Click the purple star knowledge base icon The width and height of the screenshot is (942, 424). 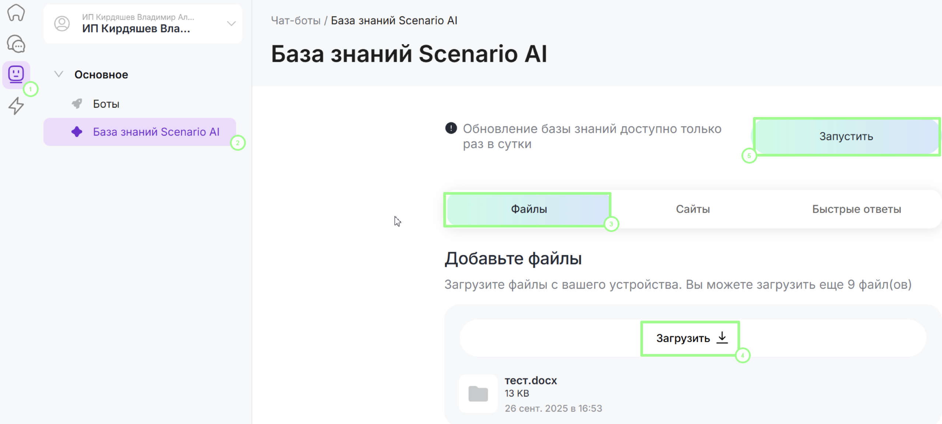click(x=77, y=132)
